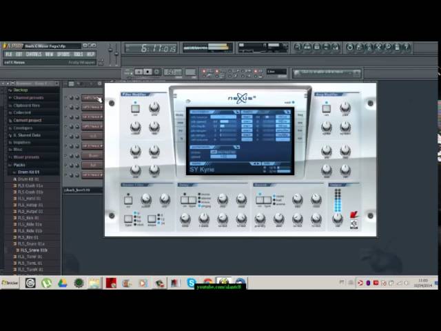Click Nexus output vol knob
Screen dimensions: 441x331
point(338,218)
